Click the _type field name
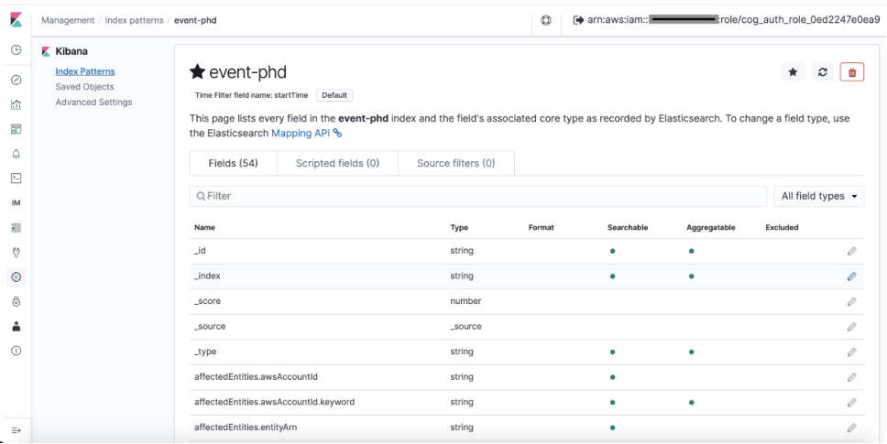This screenshot has width=887, height=444. (205, 352)
